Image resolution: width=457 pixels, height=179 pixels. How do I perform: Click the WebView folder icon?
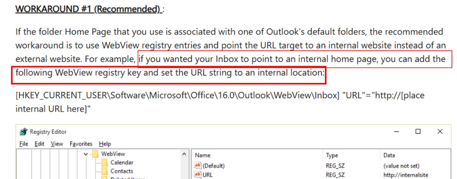click(95, 154)
